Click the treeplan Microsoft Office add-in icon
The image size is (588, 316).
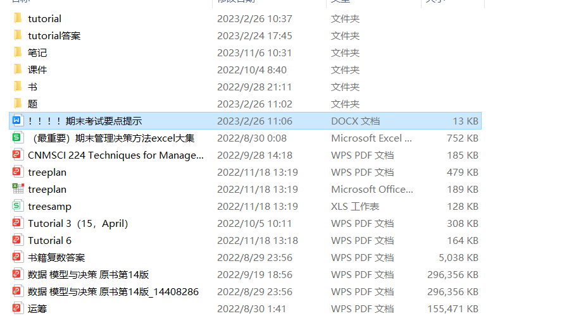[18, 189]
